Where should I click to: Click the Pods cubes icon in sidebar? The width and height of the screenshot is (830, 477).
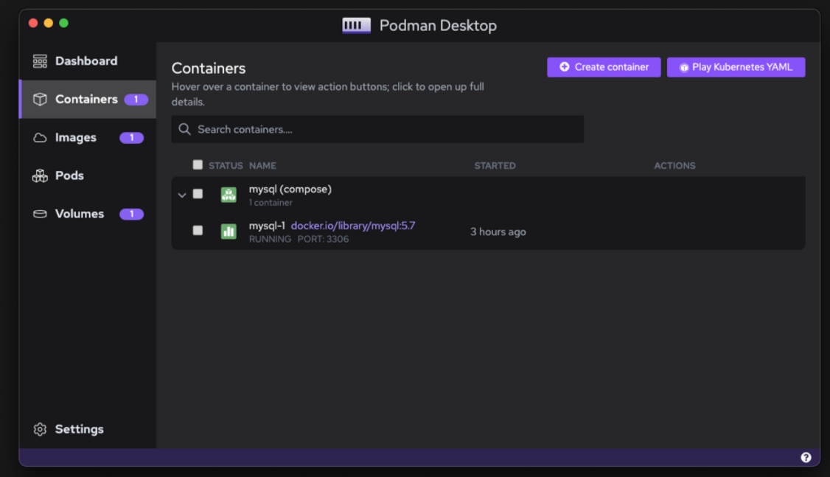pyautogui.click(x=40, y=175)
